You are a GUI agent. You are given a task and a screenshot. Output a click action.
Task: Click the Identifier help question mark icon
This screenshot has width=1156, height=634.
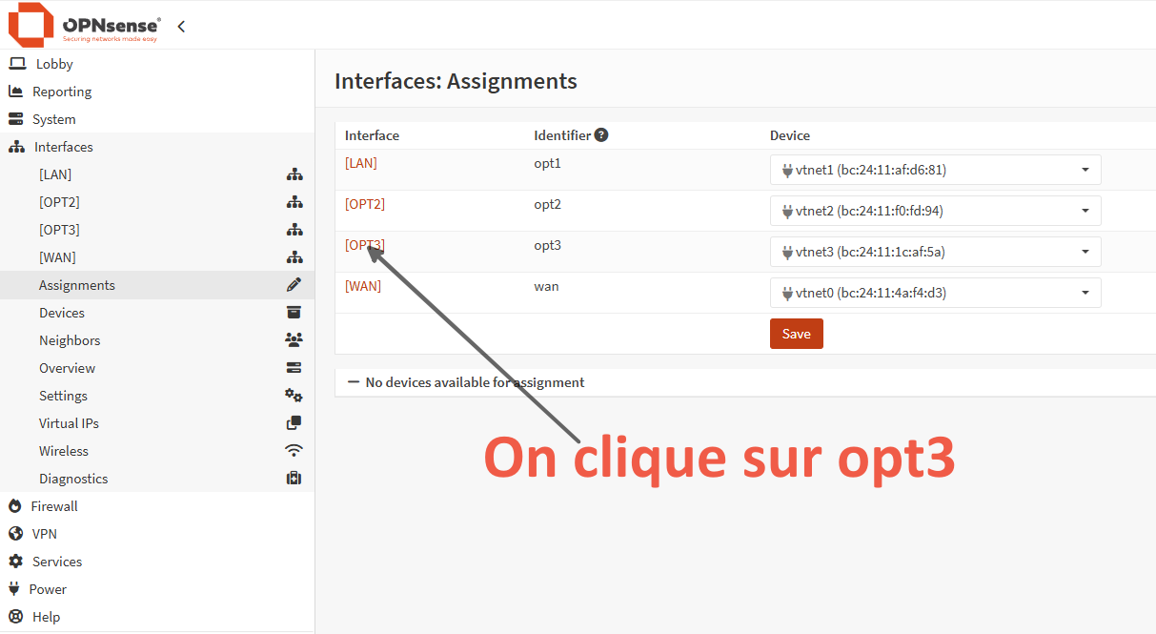point(601,135)
